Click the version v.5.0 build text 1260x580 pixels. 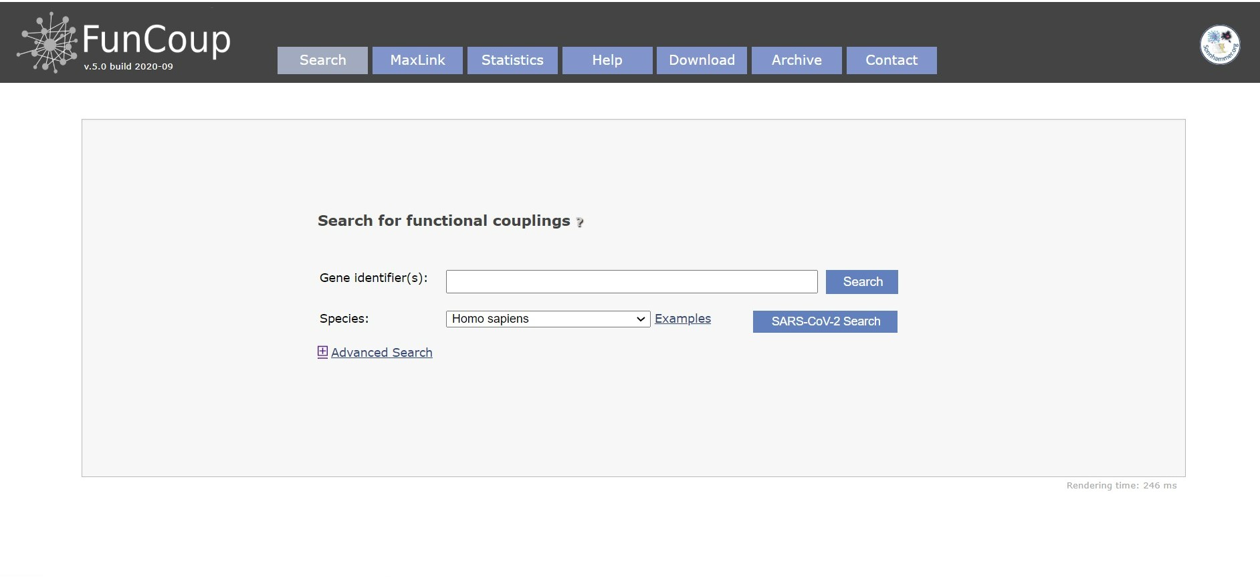point(128,66)
